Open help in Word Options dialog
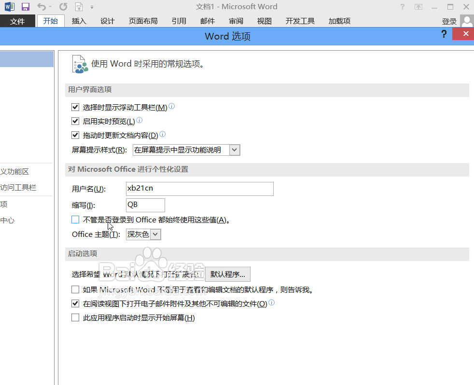Viewport: 474px width, 385px height. coord(444,34)
